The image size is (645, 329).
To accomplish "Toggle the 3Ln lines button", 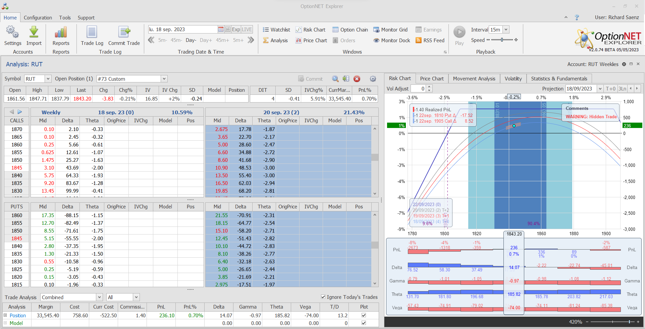I will [622, 88].
